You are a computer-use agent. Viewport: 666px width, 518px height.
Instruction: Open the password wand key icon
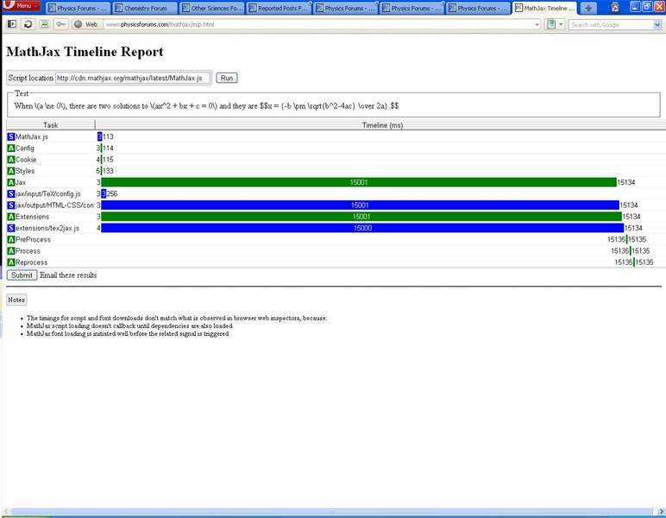pyautogui.click(x=60, y=24)
